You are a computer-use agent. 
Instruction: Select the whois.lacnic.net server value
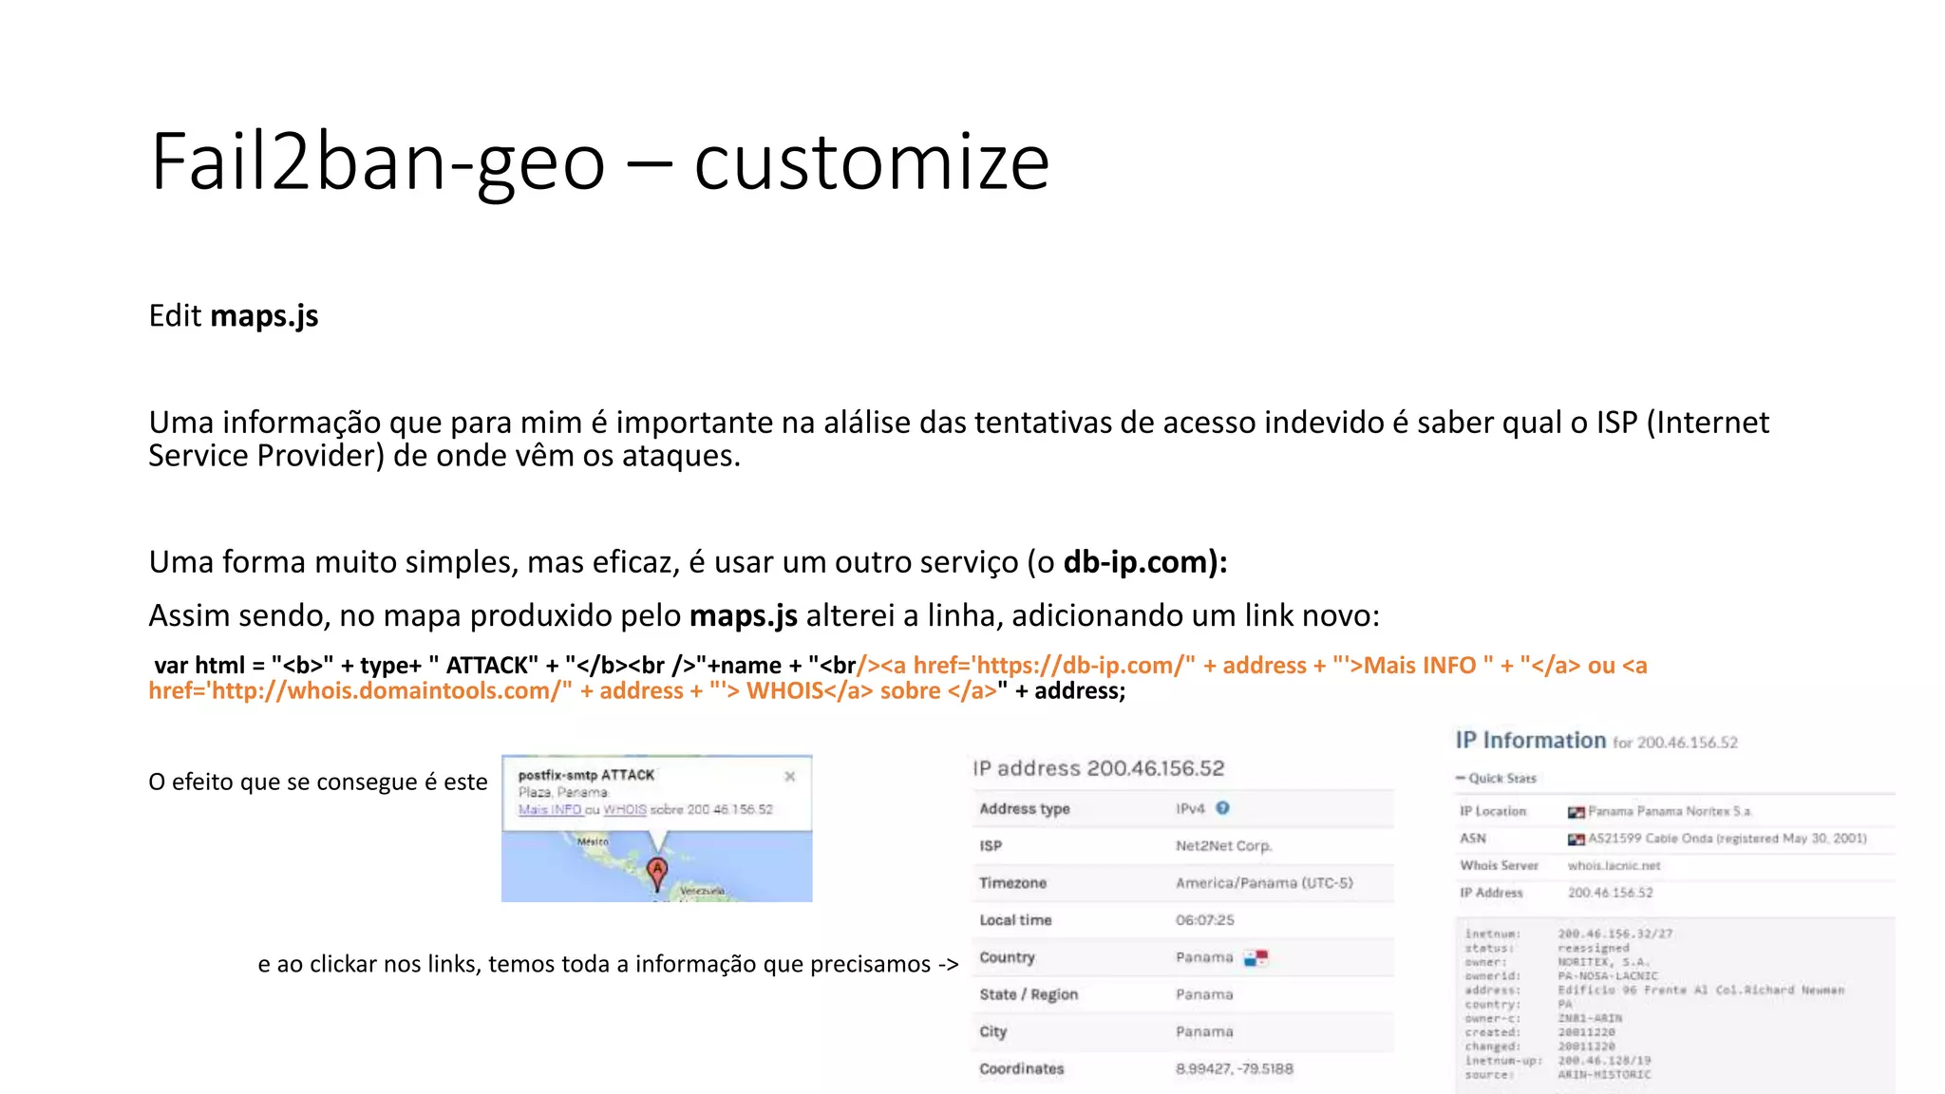(x=1614, y=866)
